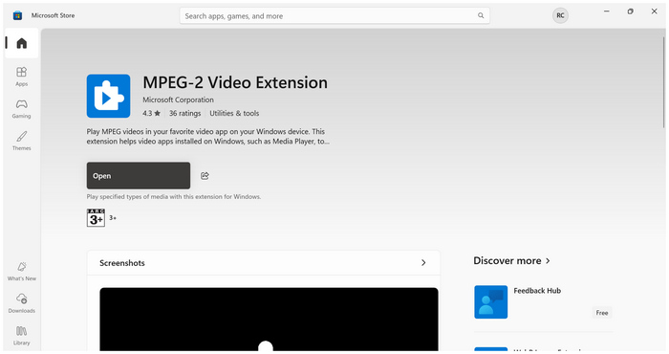Open the Themes section in sidebar

point(21,141)
